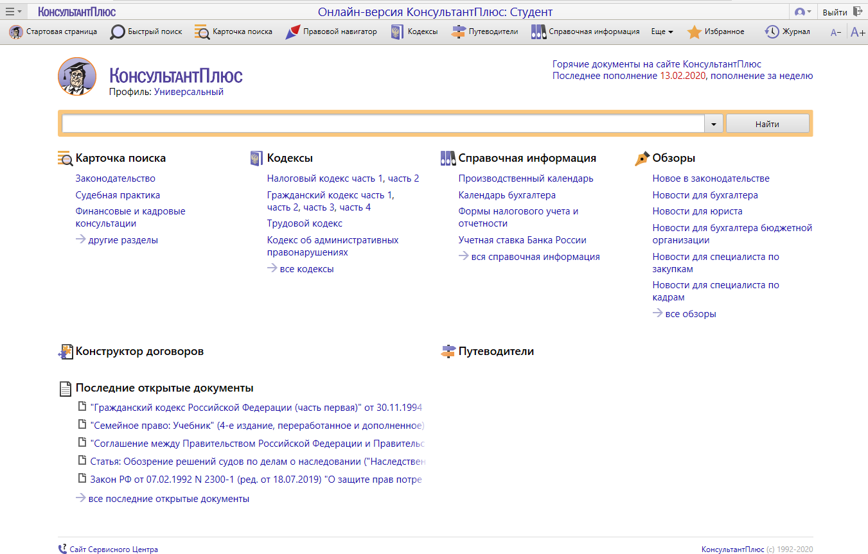The height and width of the screenshot is (554, 868).
Task: Open Кодексы from the top toolbar
Action: pos(414,31)
